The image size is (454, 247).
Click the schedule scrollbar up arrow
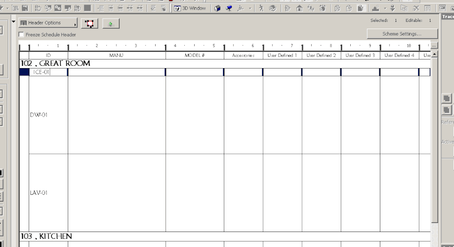434,54
